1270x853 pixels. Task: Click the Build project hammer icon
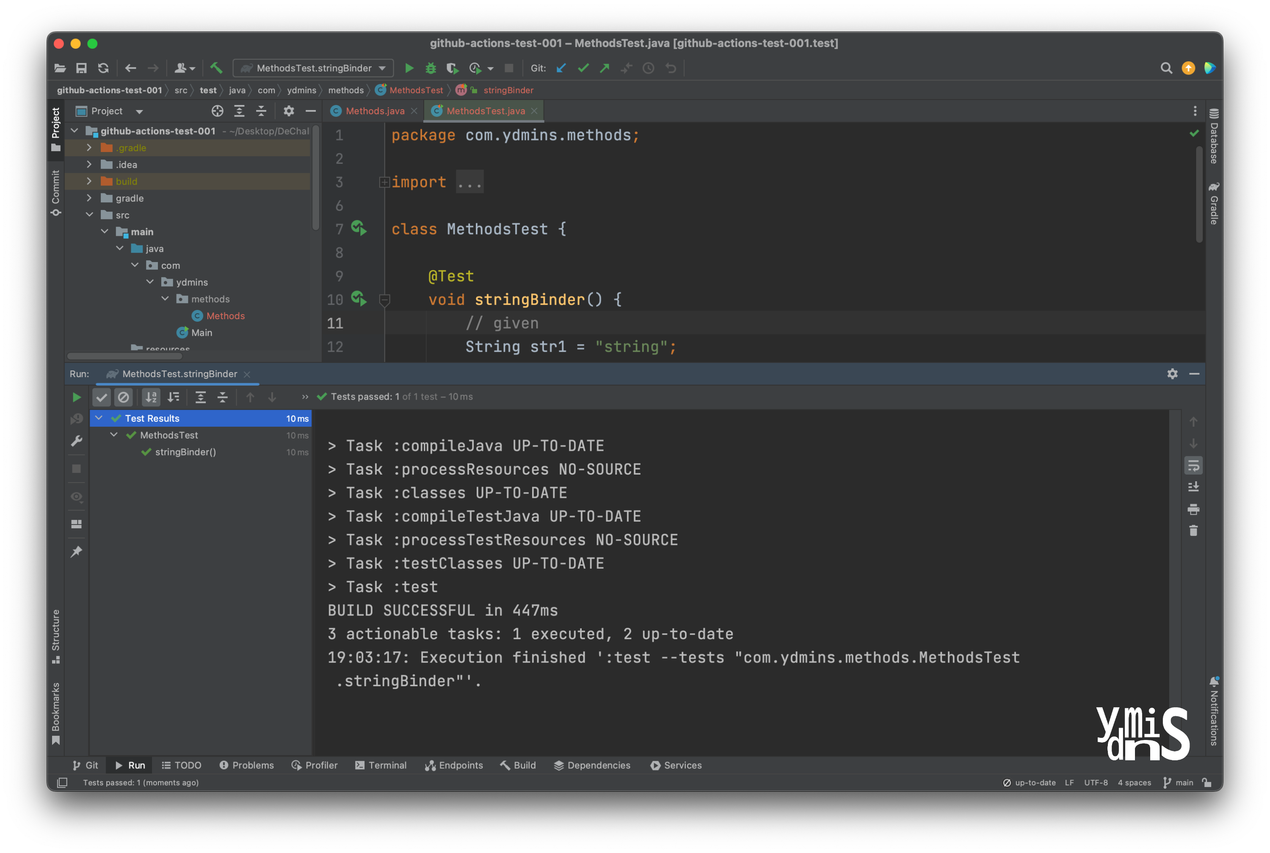(216, 68)
